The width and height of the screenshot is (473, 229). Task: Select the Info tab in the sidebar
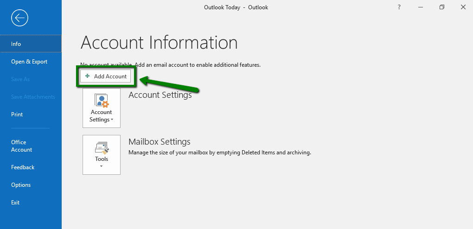[x=16, y=44]
